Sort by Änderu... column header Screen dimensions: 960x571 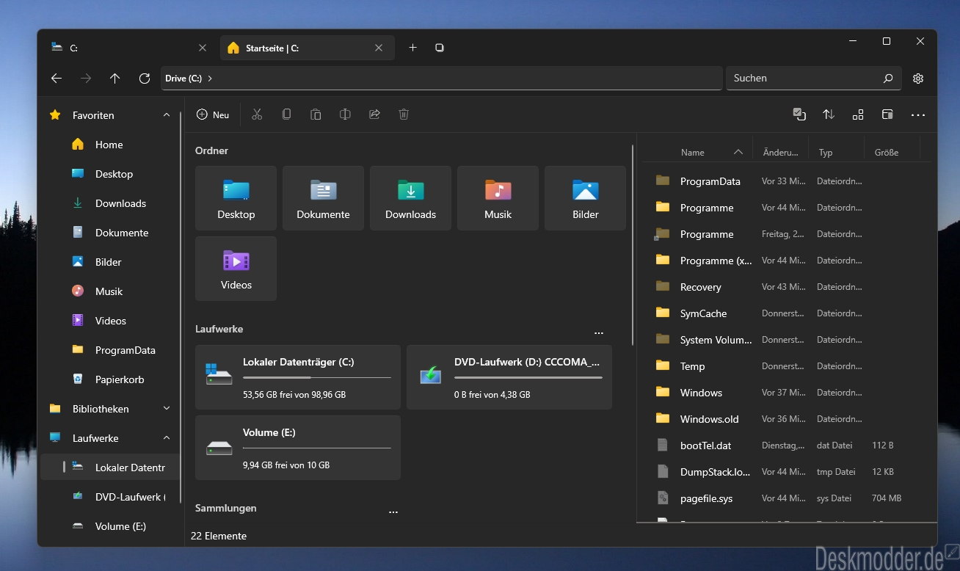780,152
